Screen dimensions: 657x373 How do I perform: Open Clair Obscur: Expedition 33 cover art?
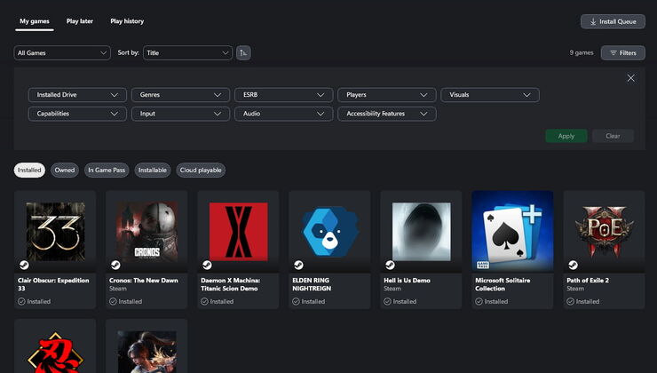coord(55,232)
